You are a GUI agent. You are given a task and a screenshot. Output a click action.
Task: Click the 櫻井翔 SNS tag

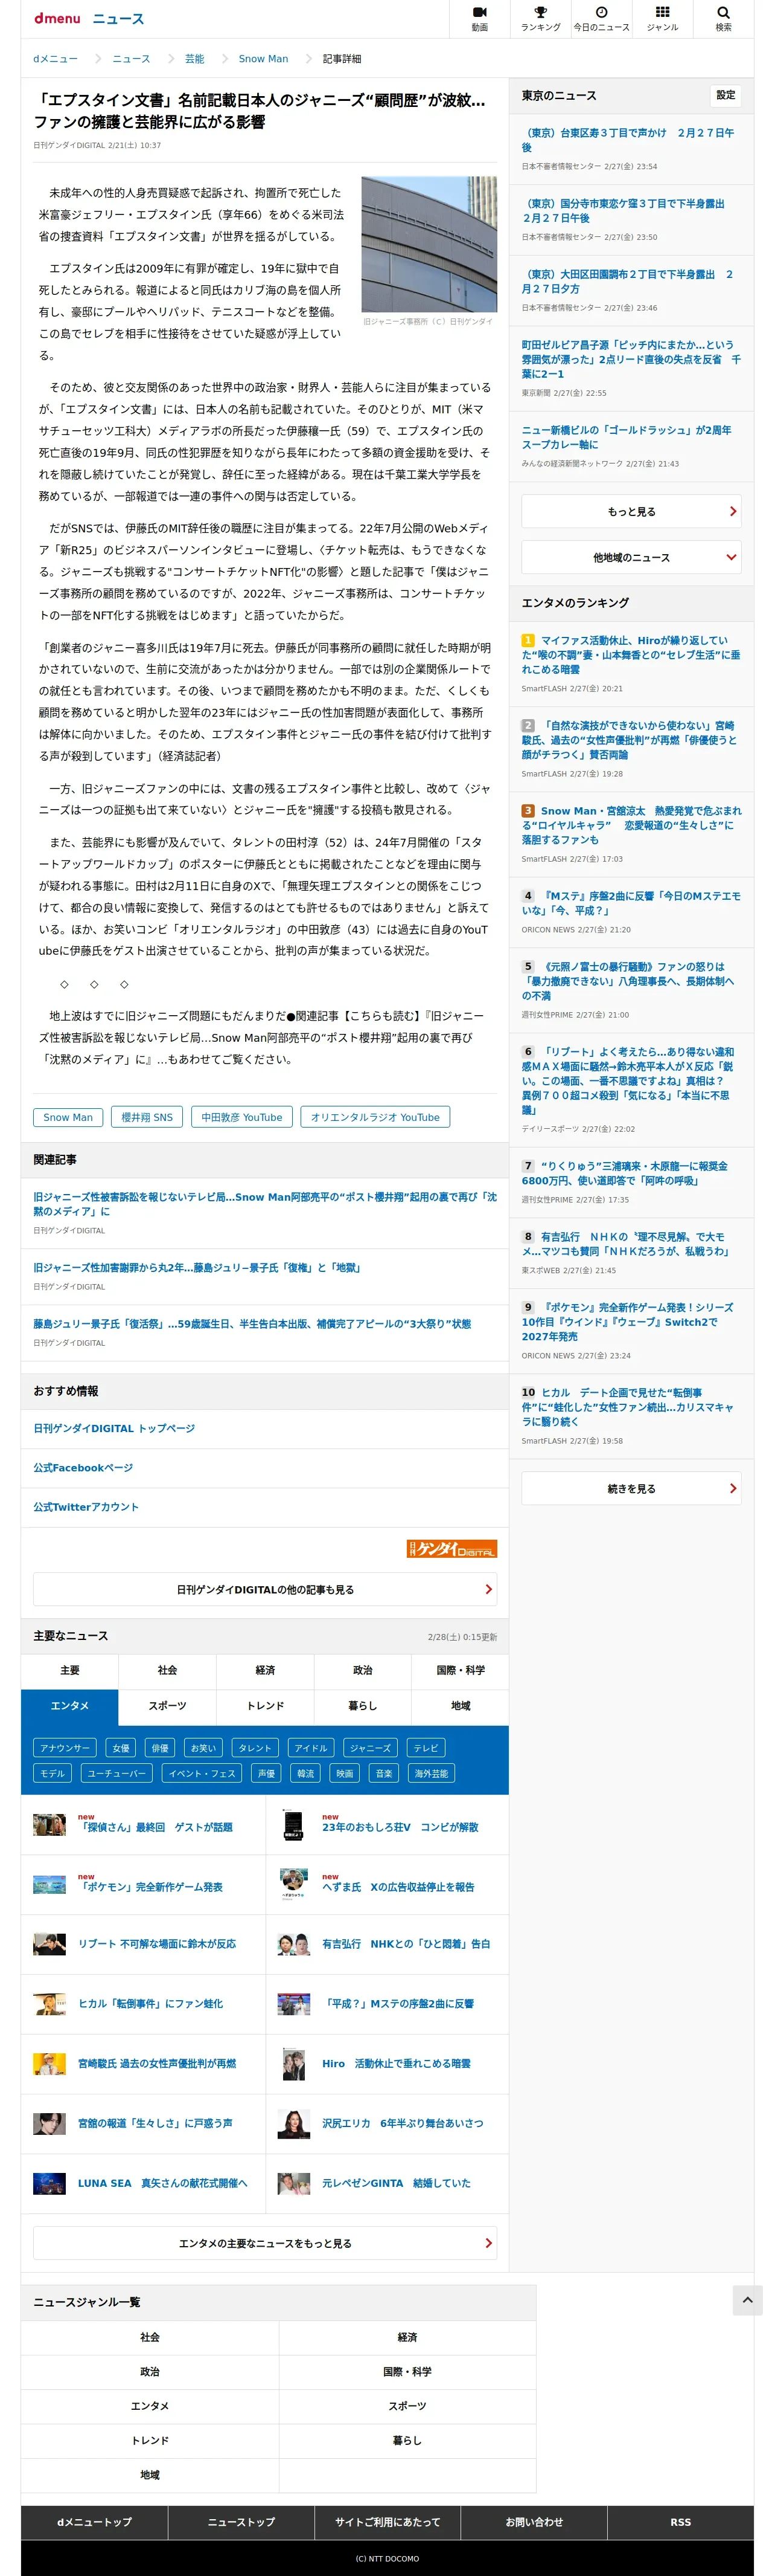147,1117
